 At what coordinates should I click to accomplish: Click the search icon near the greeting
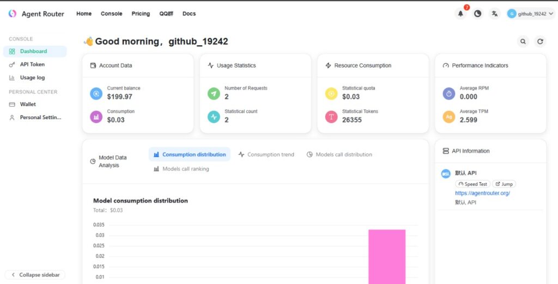[523, 41]
